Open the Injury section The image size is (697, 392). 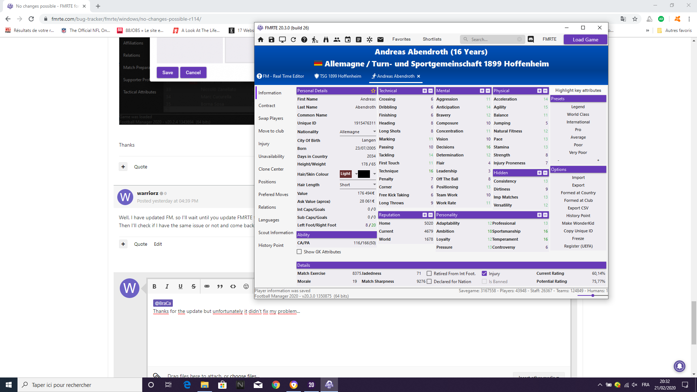[x=264, y=144]
